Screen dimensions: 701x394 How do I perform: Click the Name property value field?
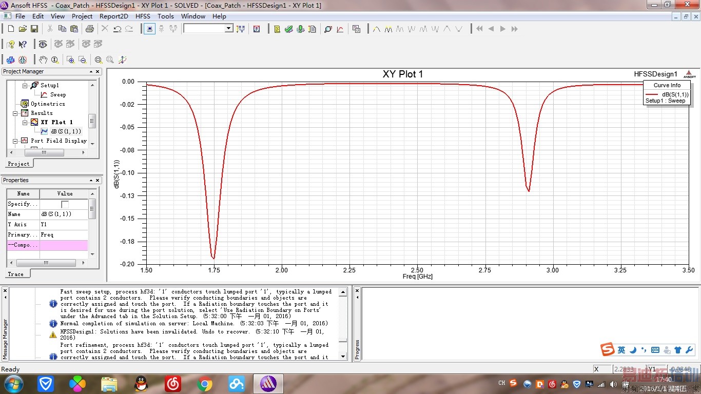click(64, 214)
